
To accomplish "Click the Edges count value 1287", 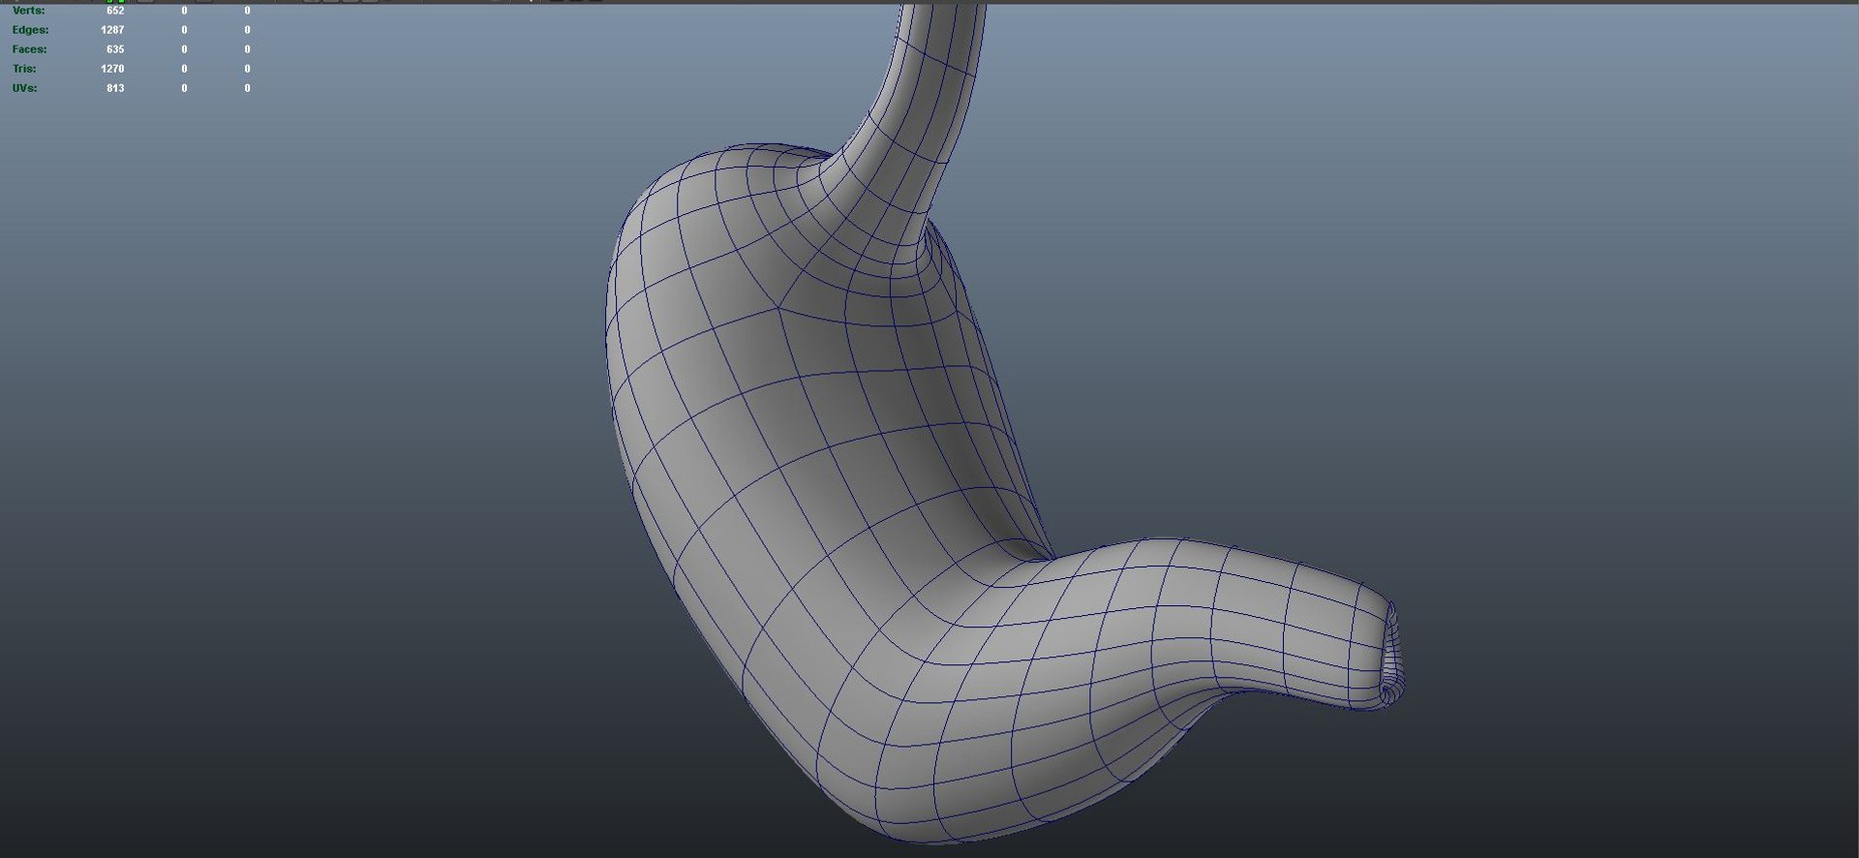I will click(112, 30).
